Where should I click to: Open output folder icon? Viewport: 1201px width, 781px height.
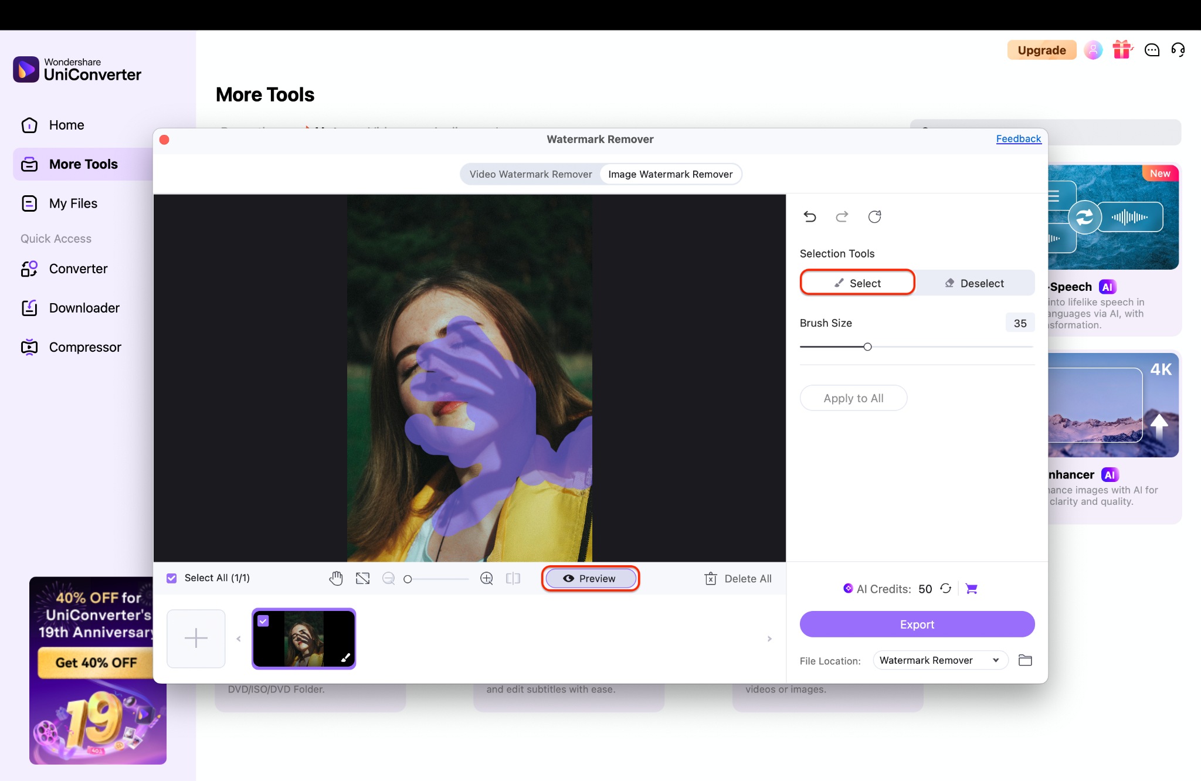pos(1025,660)
